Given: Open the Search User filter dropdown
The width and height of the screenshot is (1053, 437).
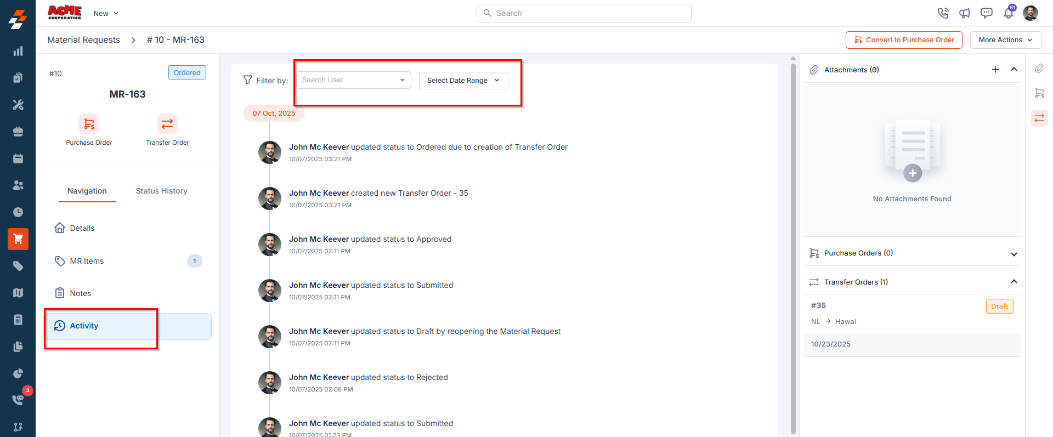Looking at the screenshot, I should [x=354, y=80].
